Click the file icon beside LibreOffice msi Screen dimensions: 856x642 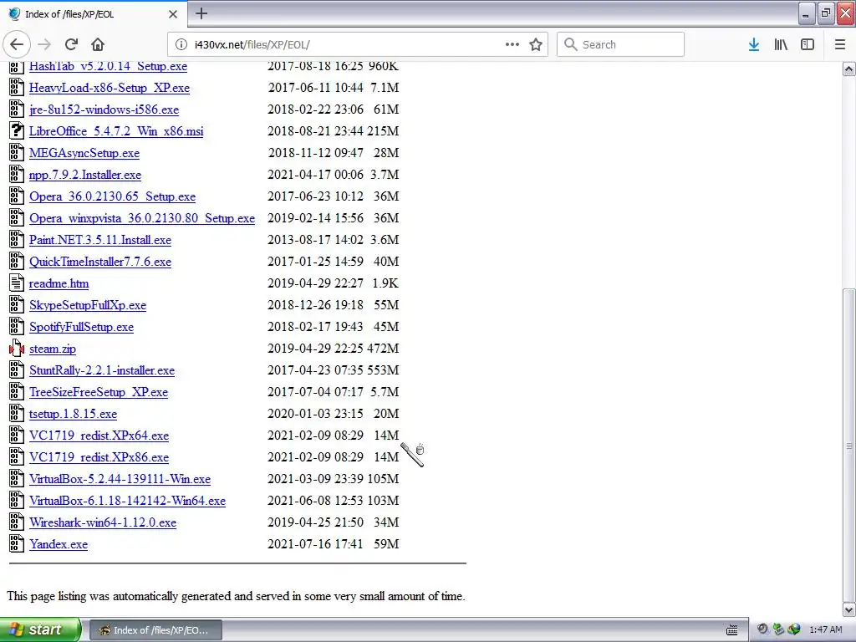(17, 130)
